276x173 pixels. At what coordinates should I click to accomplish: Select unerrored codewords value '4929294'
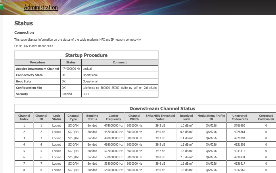click(240, 138)
